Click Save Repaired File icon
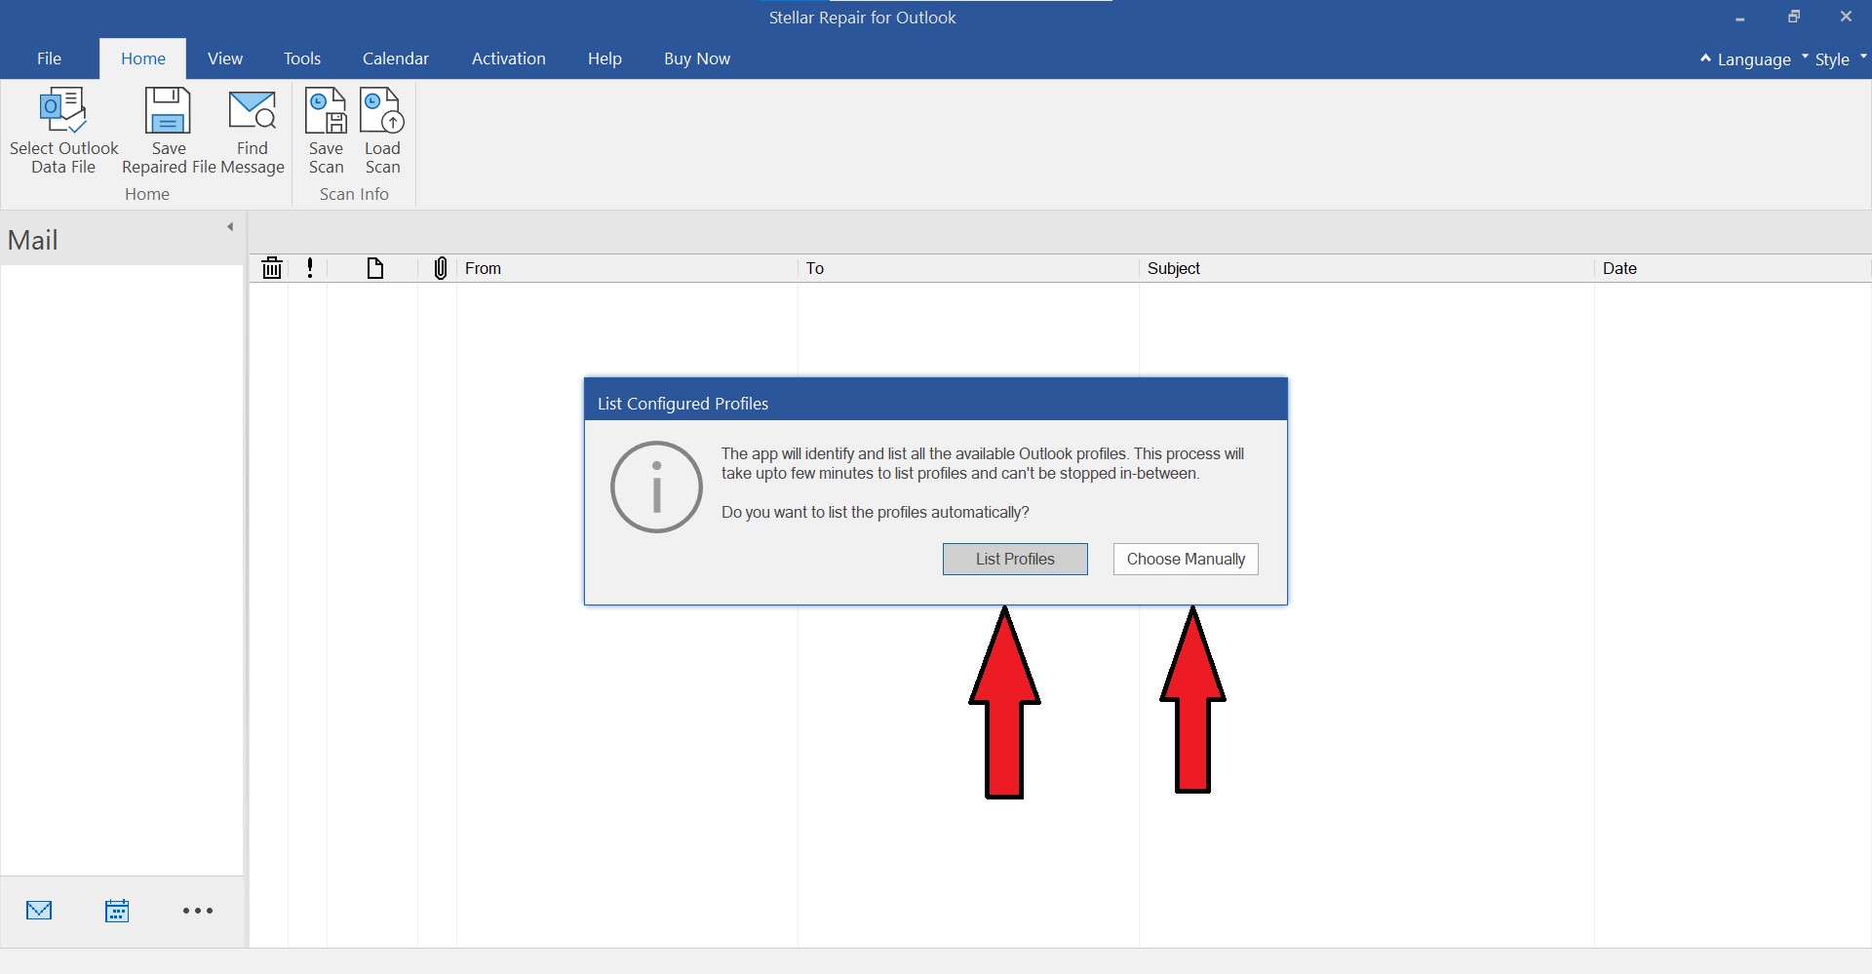1872x974 pixels. click(x=168, y=110)
